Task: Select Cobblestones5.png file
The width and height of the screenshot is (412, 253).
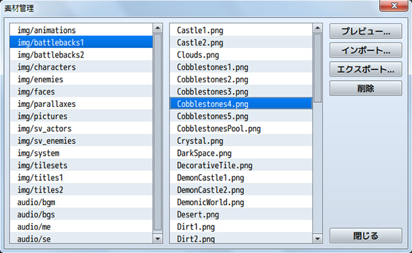Action: (x=241, y=116)
